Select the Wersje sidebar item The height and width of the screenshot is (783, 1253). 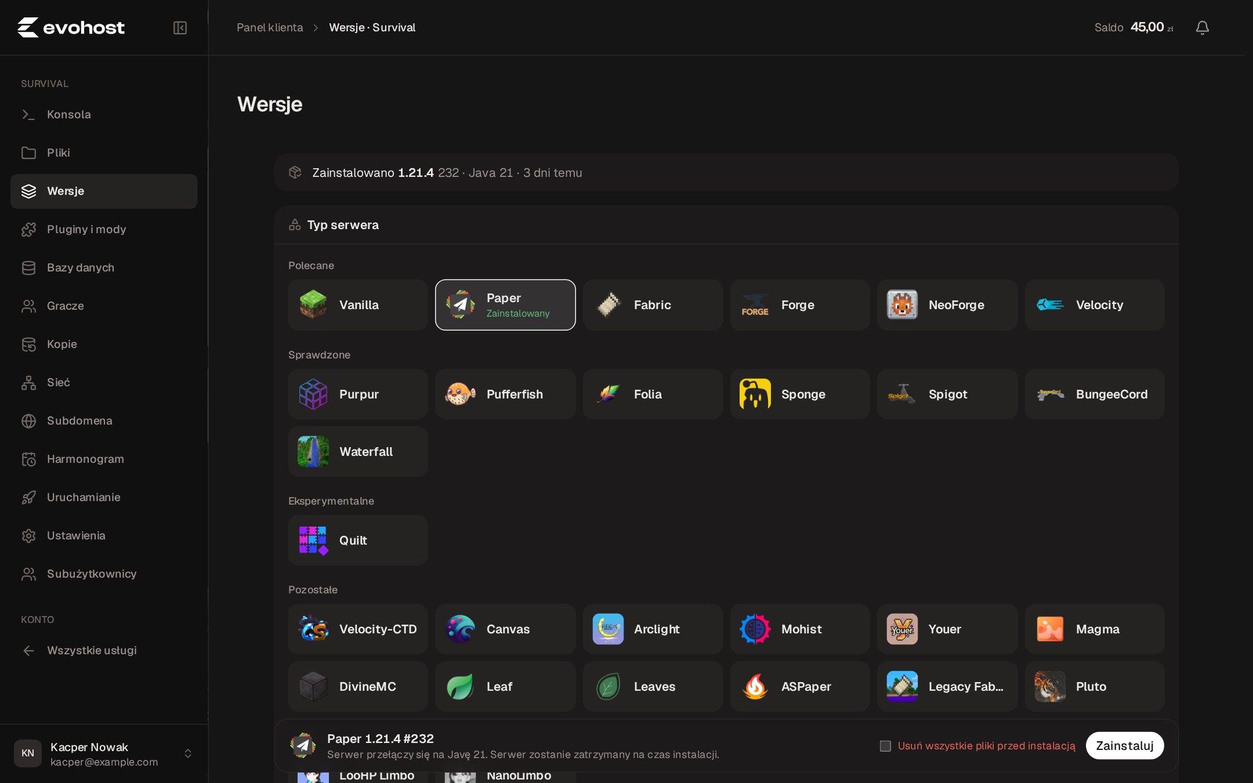tap(104, 191)
